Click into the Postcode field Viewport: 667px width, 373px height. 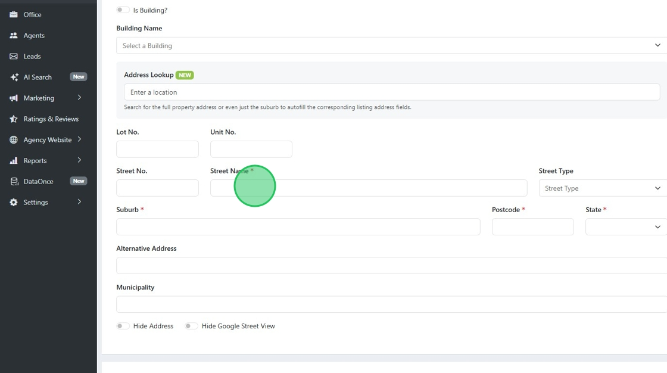(x=532, y=227)
